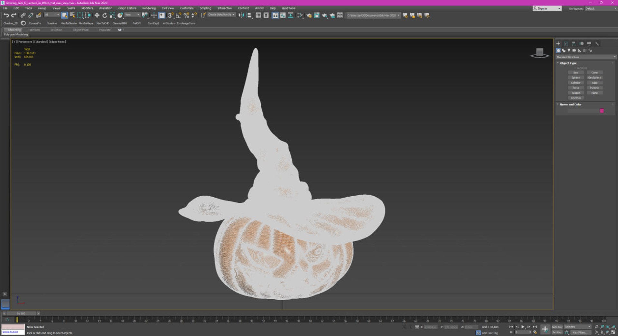Click the Sign In button
The image size is (618, 336).
(547, 8)
